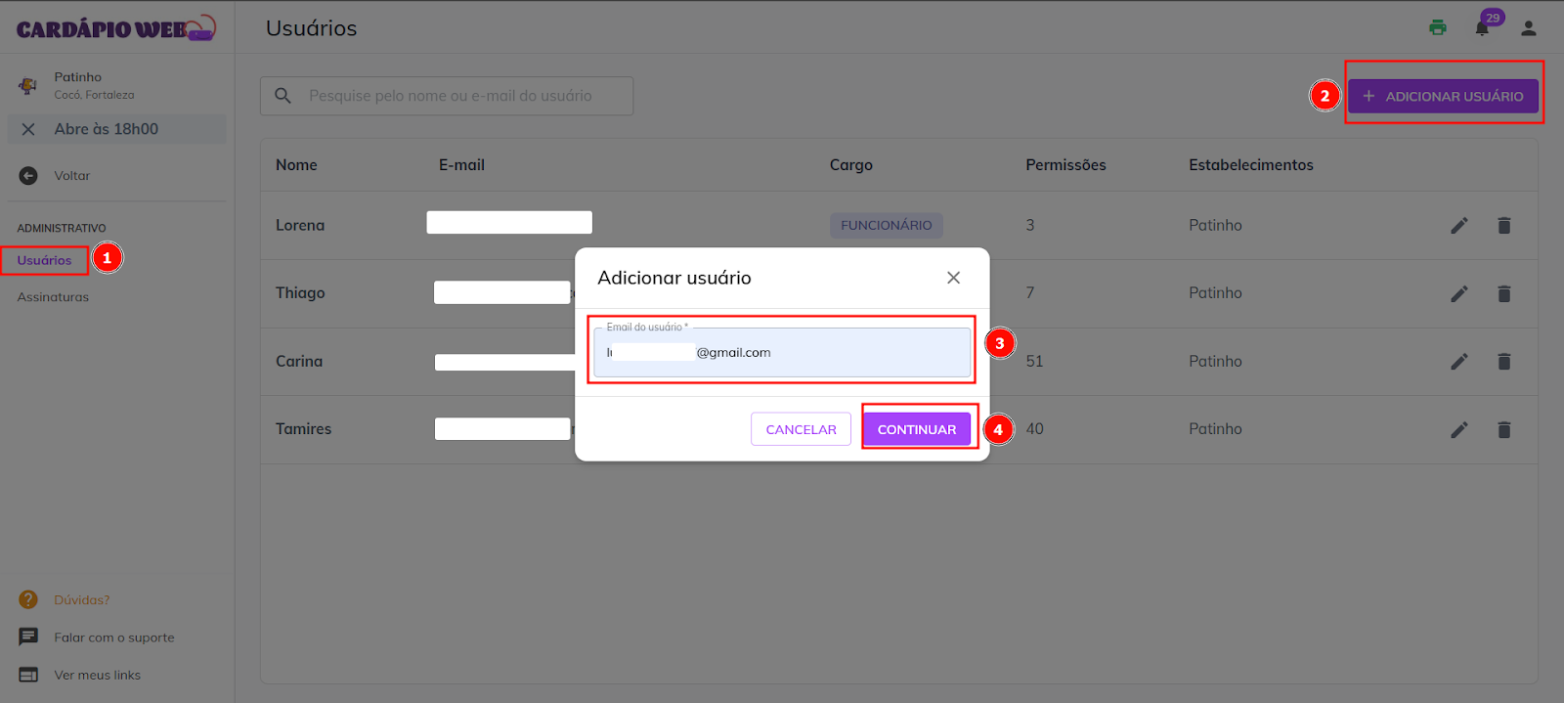Screen dimensions: 1564x703
Task: Open the user account profile icon
Action: [1528, 28]
